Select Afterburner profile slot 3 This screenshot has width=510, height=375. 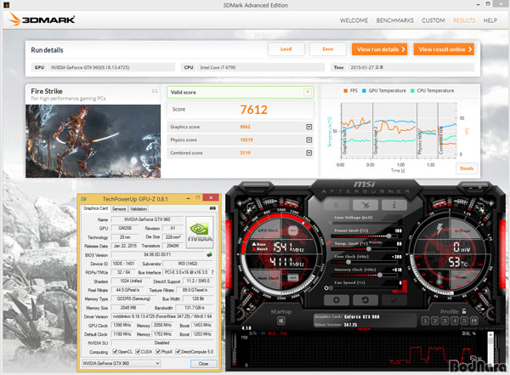[445, 321]
